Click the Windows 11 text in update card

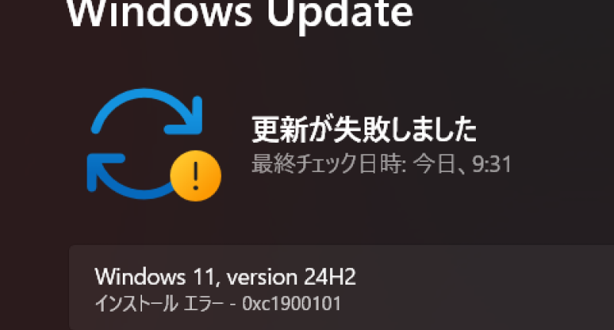[x=155, y=277]
